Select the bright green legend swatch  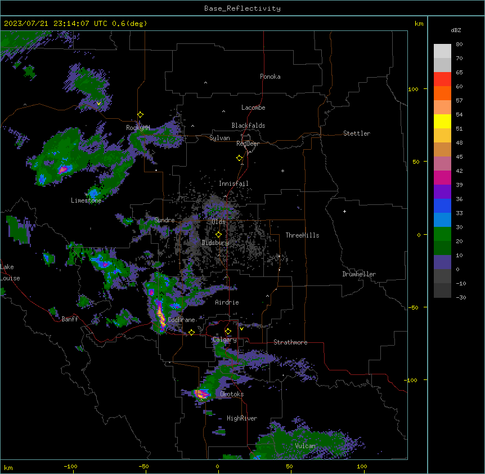tap(442, 234)
